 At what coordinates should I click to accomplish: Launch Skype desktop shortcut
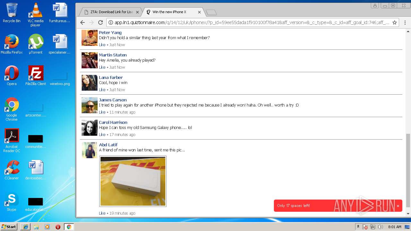coord(12,201)
